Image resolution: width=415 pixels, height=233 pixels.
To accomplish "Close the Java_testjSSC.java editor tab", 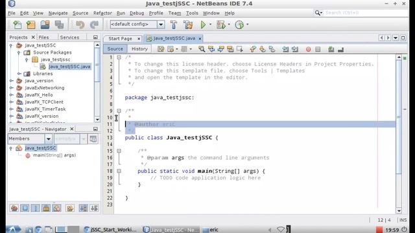I will [200, 39].
